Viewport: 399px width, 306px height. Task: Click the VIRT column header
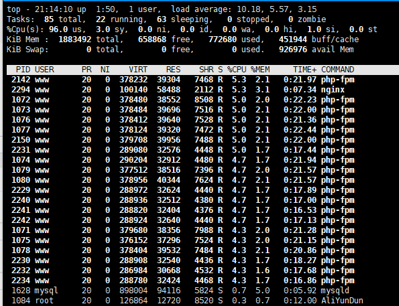point(138,70)
